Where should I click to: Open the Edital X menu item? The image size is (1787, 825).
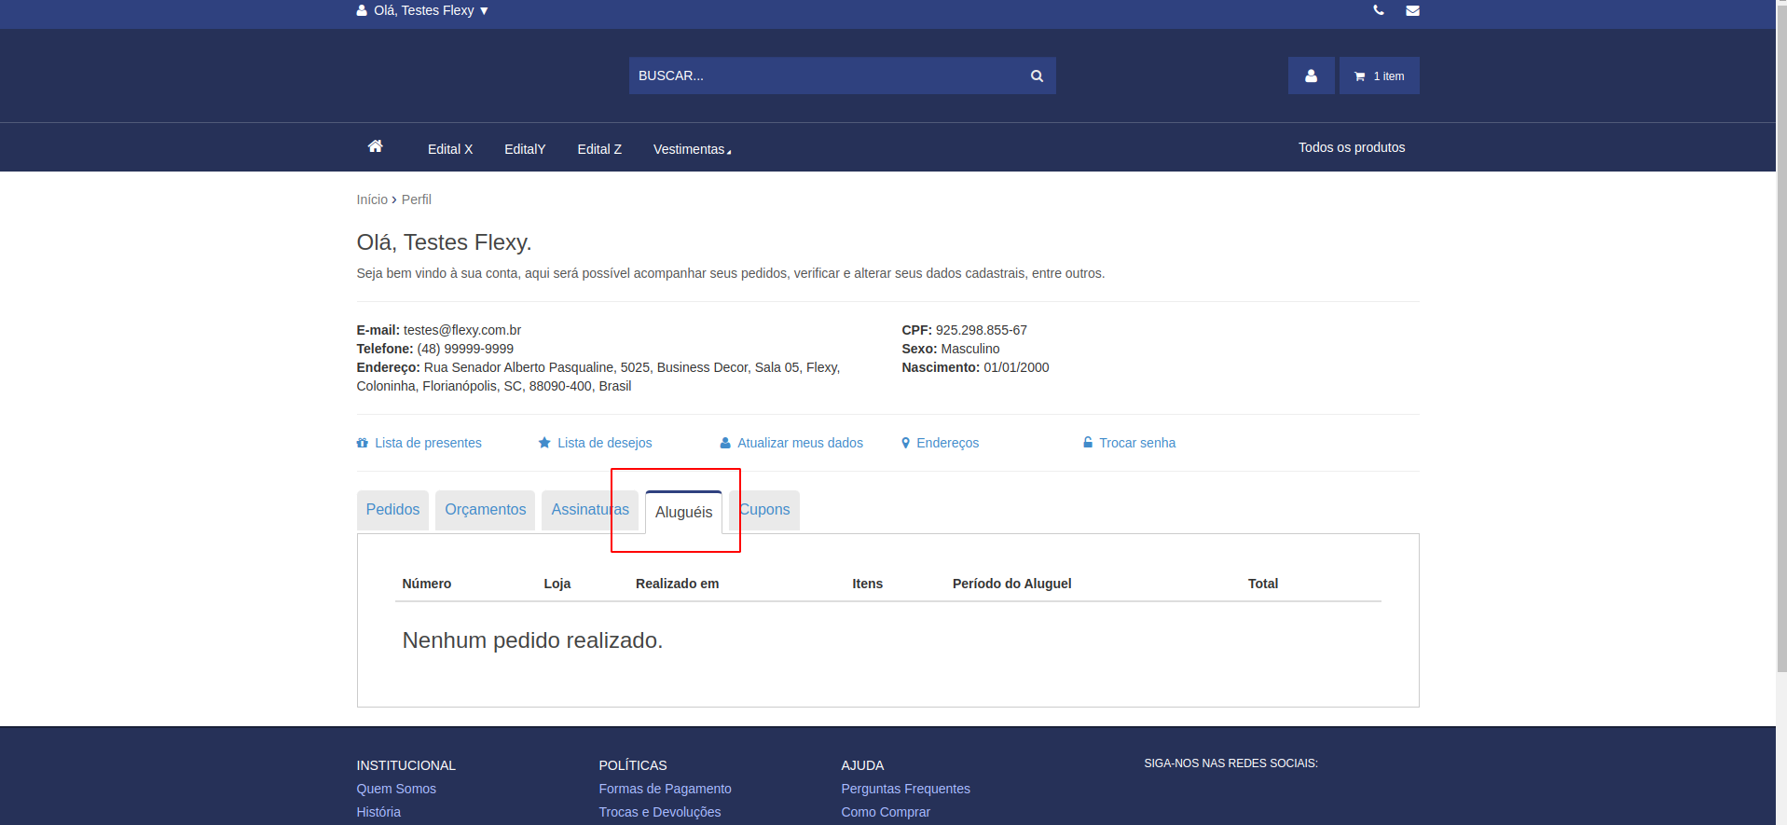[x=450, y=149]
